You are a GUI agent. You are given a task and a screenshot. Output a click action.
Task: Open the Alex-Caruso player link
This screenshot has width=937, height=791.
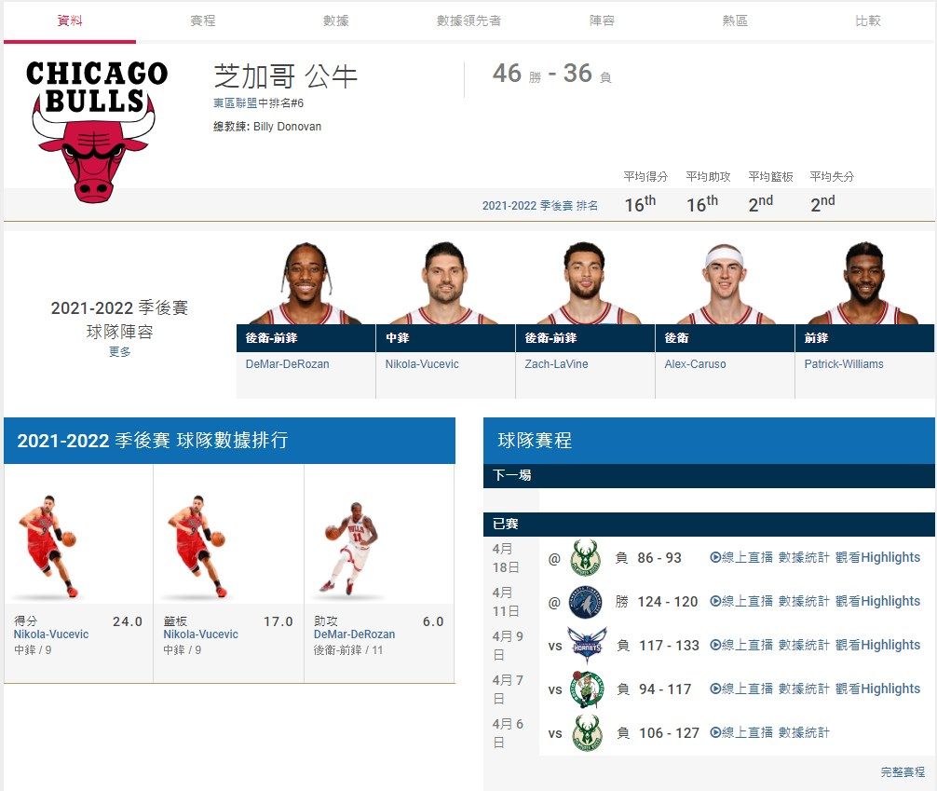pos(695,364)
